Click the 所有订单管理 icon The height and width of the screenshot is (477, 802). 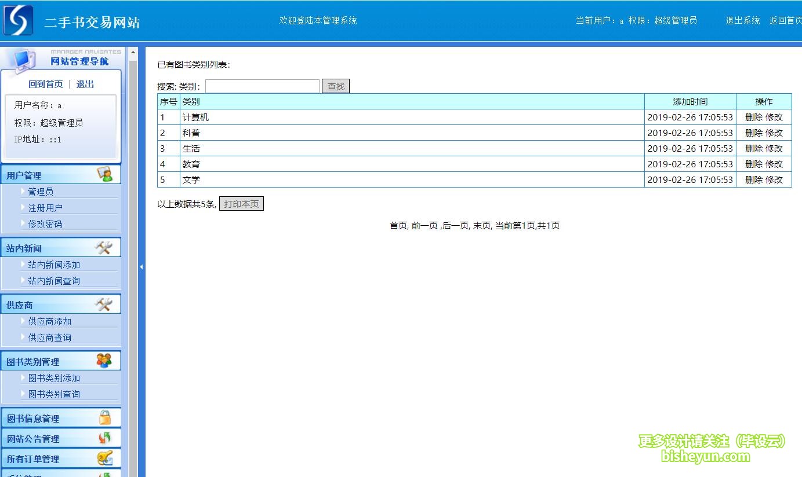coord(104,458)
